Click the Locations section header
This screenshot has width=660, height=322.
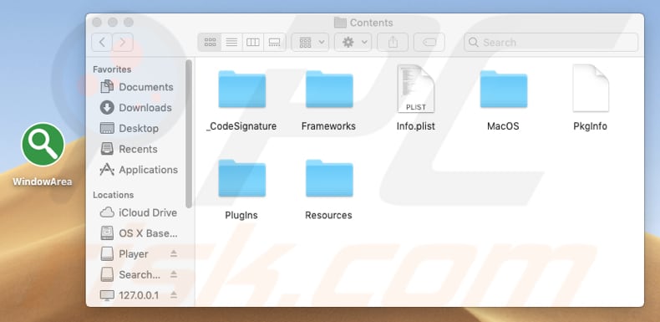coord(114,195)
